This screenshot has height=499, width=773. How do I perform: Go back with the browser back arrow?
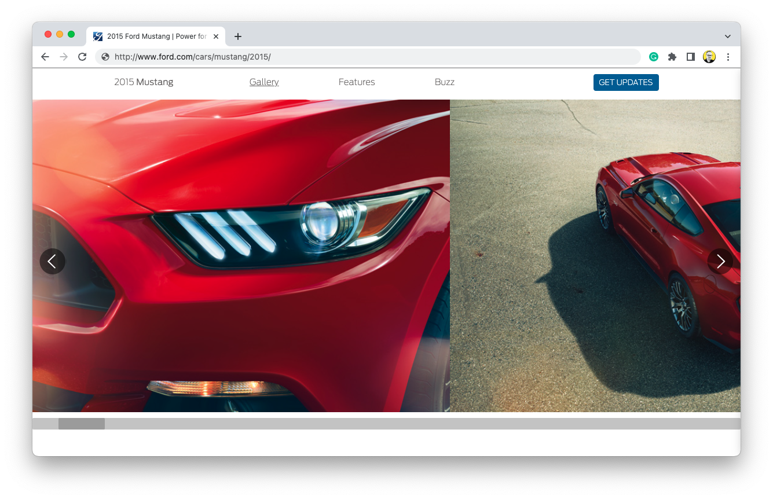tap(45, 57)
